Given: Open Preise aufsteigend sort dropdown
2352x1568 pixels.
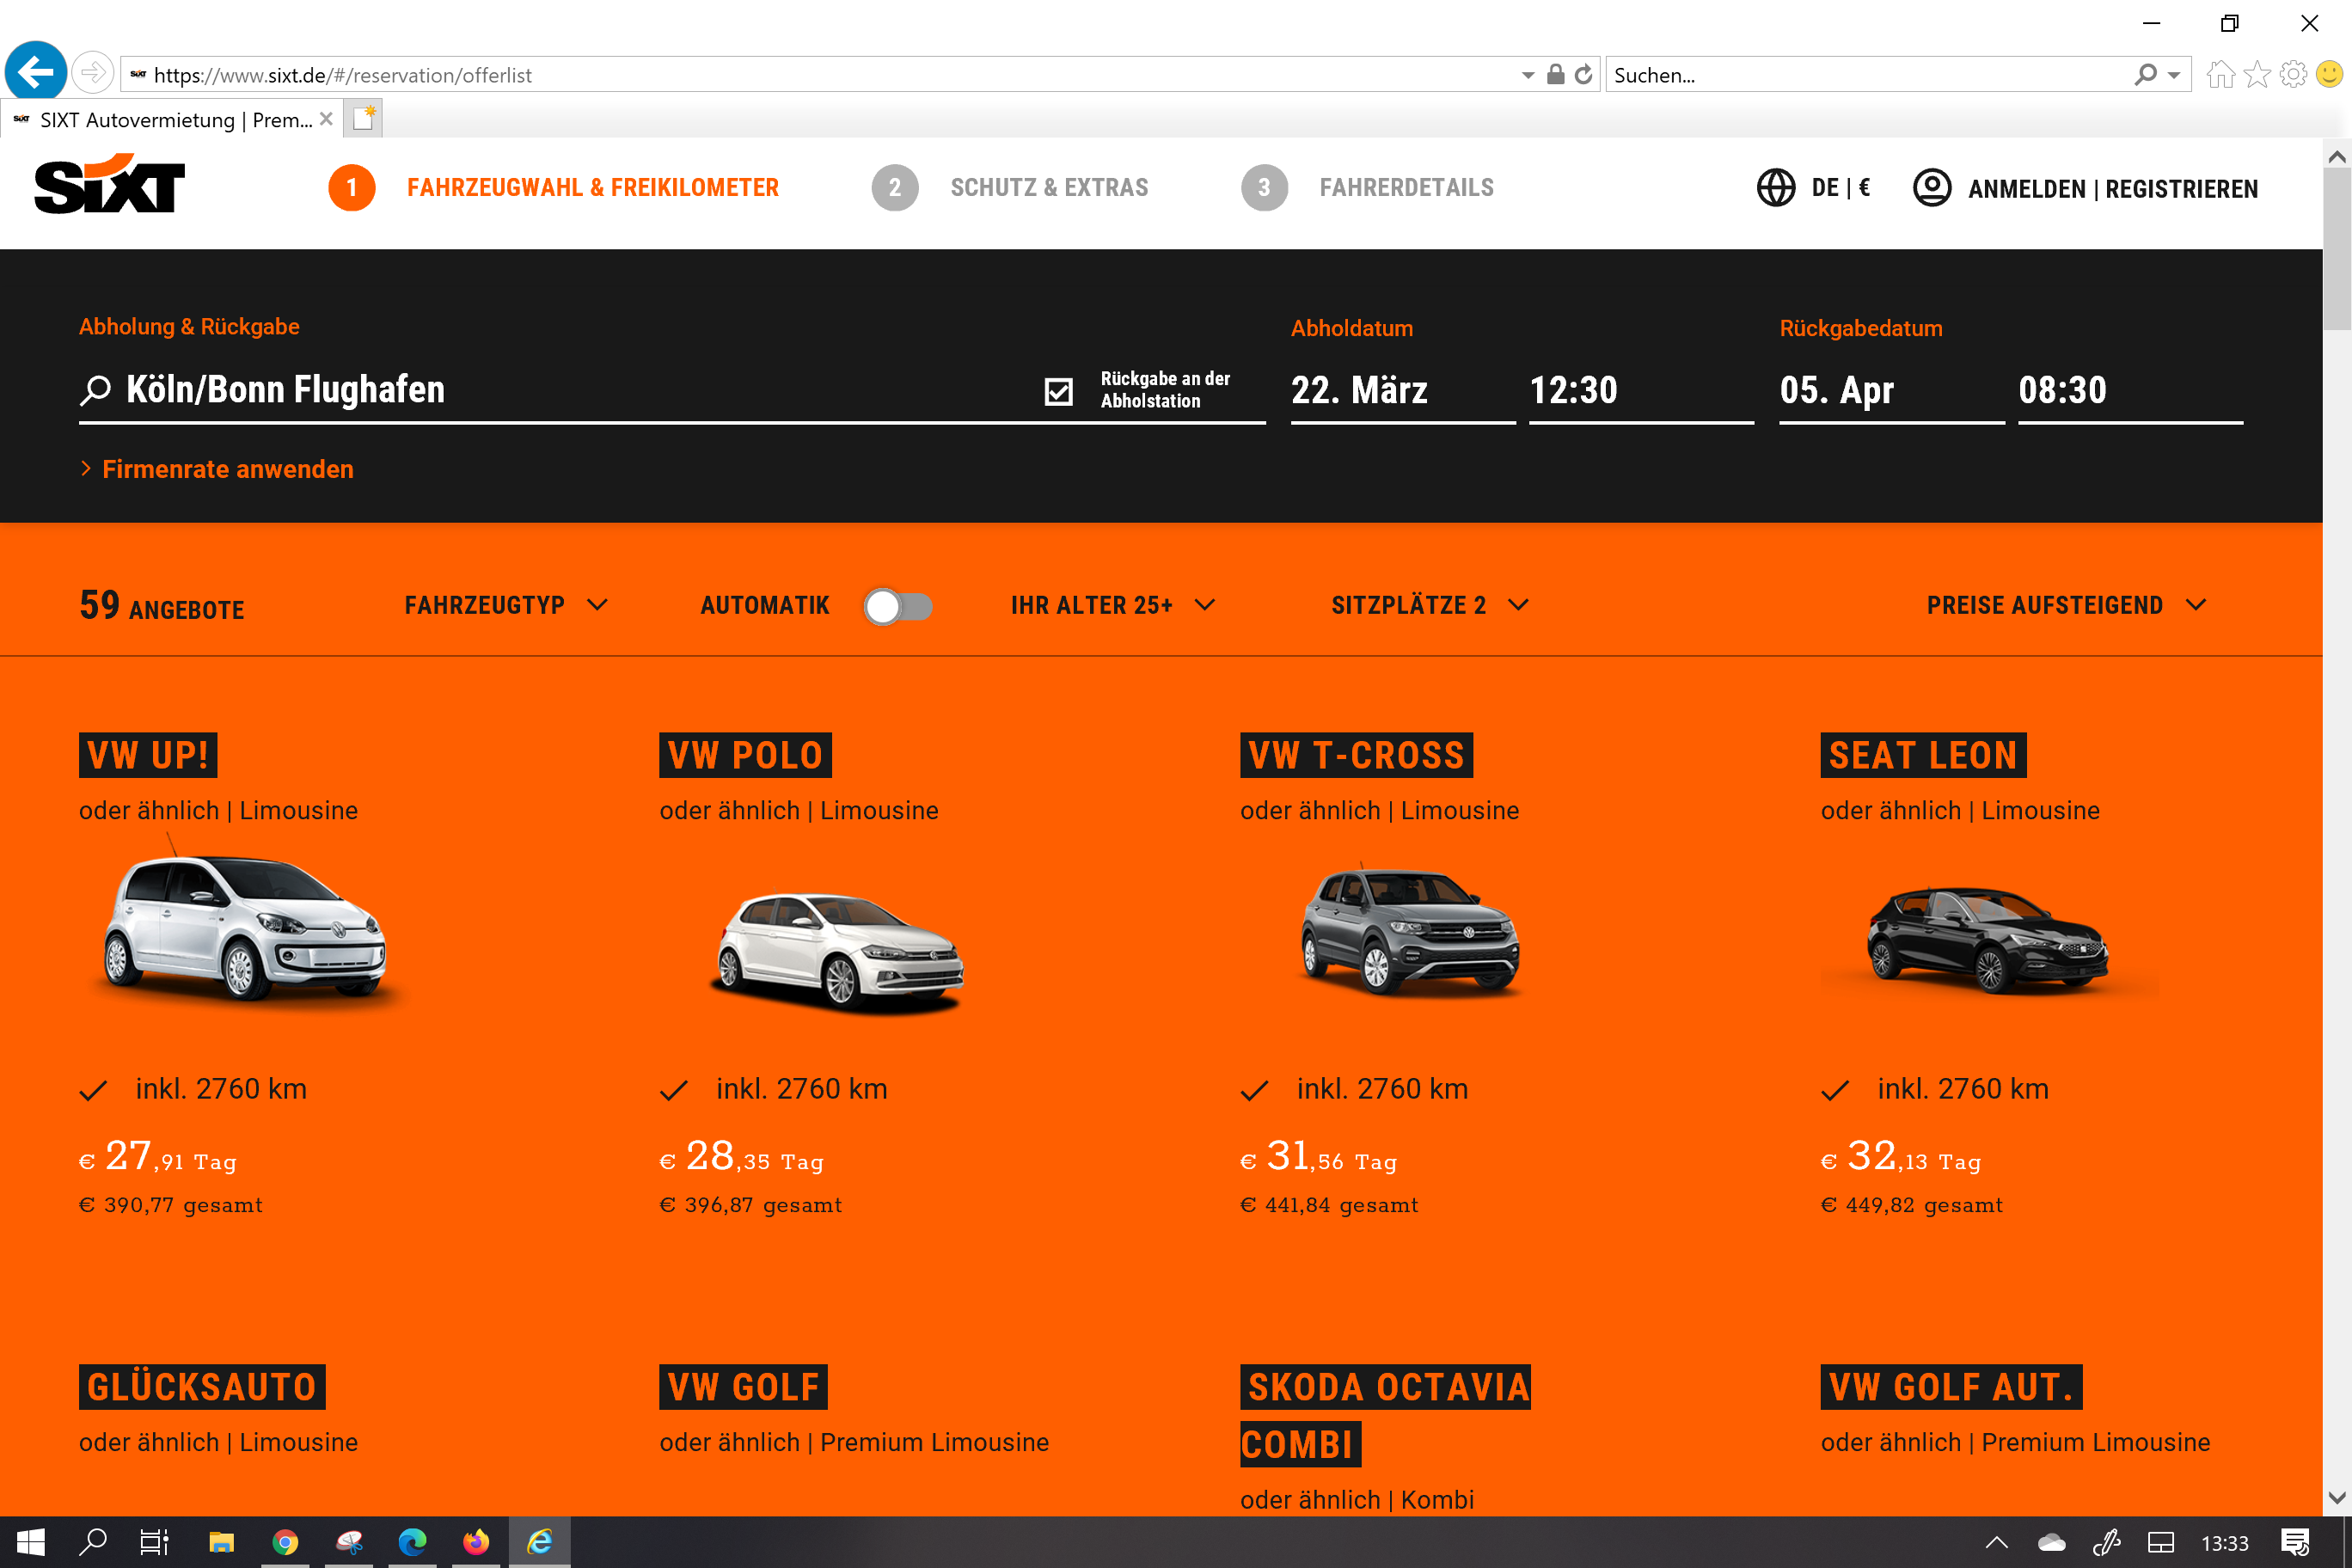Looking at the screenshot, I should click(x=2066, y=605).
